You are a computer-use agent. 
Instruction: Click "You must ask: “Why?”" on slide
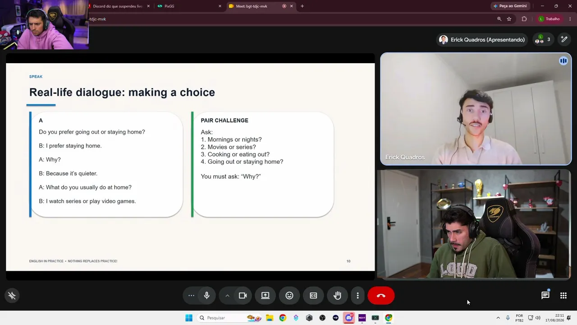click(231, 176)
